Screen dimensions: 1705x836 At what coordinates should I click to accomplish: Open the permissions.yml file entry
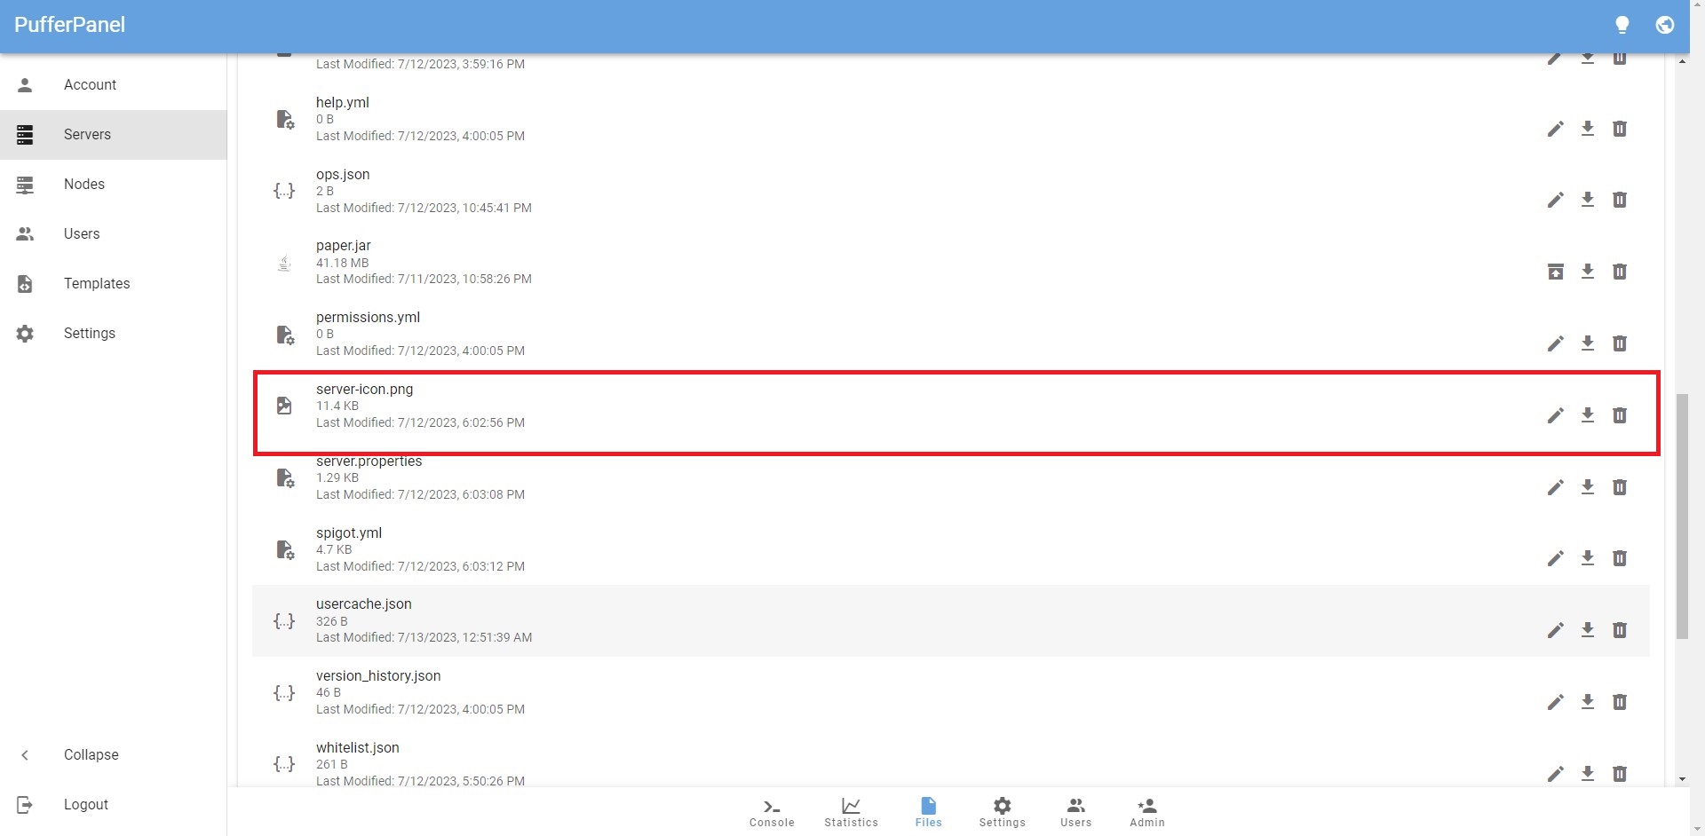[x=368, y=318]
